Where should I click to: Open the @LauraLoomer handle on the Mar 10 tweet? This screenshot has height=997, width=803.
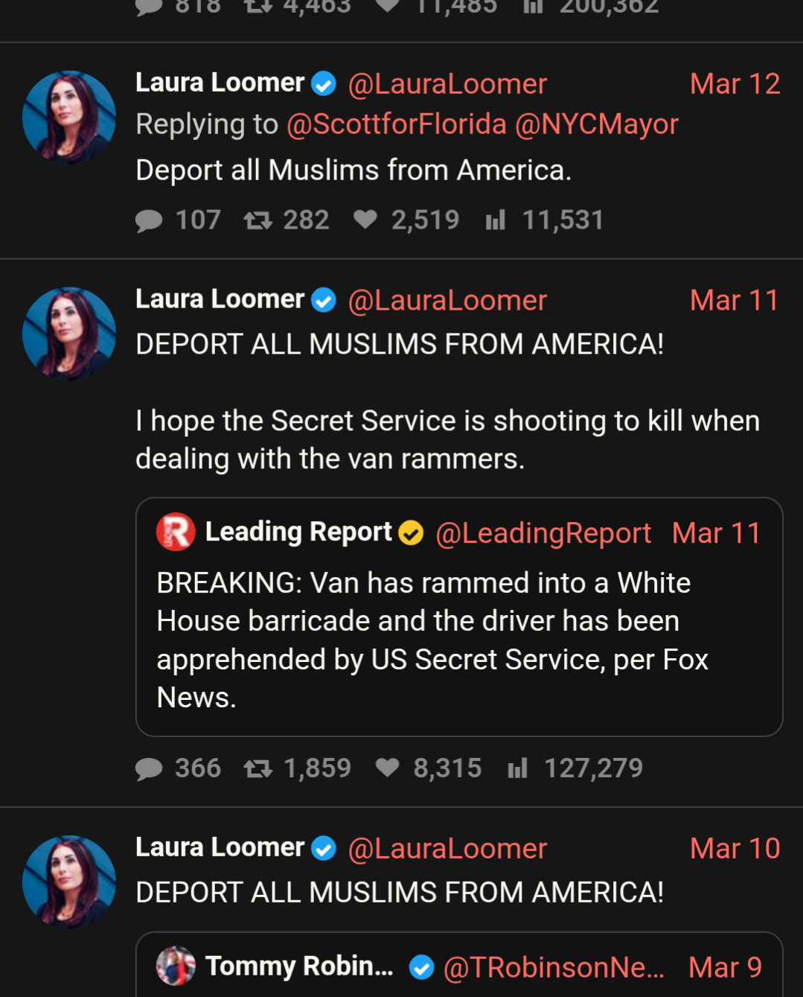pos(447,849)
